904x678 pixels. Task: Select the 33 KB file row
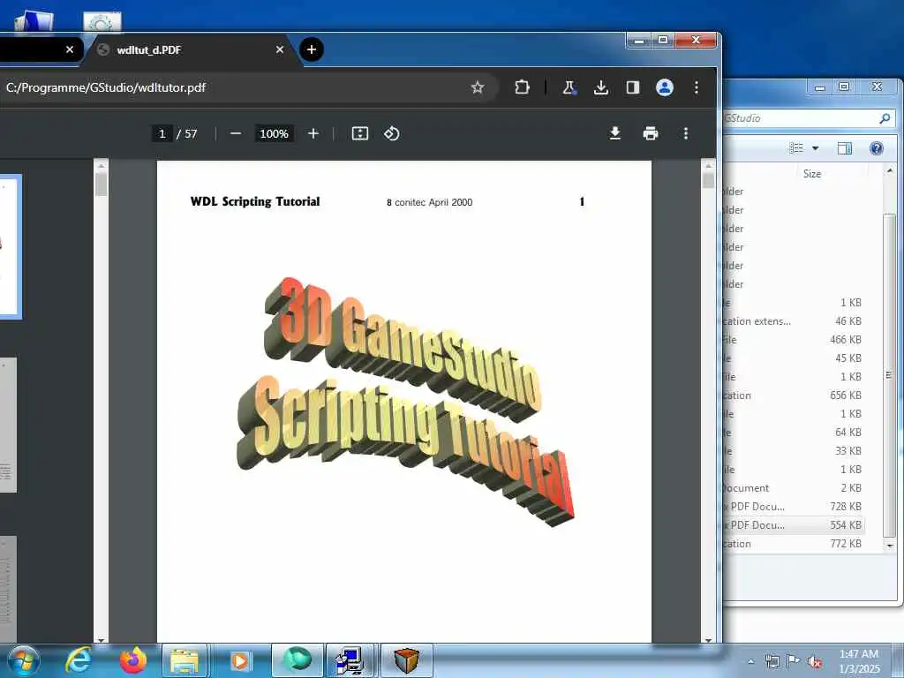coord(794,451)
